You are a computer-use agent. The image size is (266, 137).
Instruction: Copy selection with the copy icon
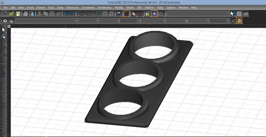point(46,14)
